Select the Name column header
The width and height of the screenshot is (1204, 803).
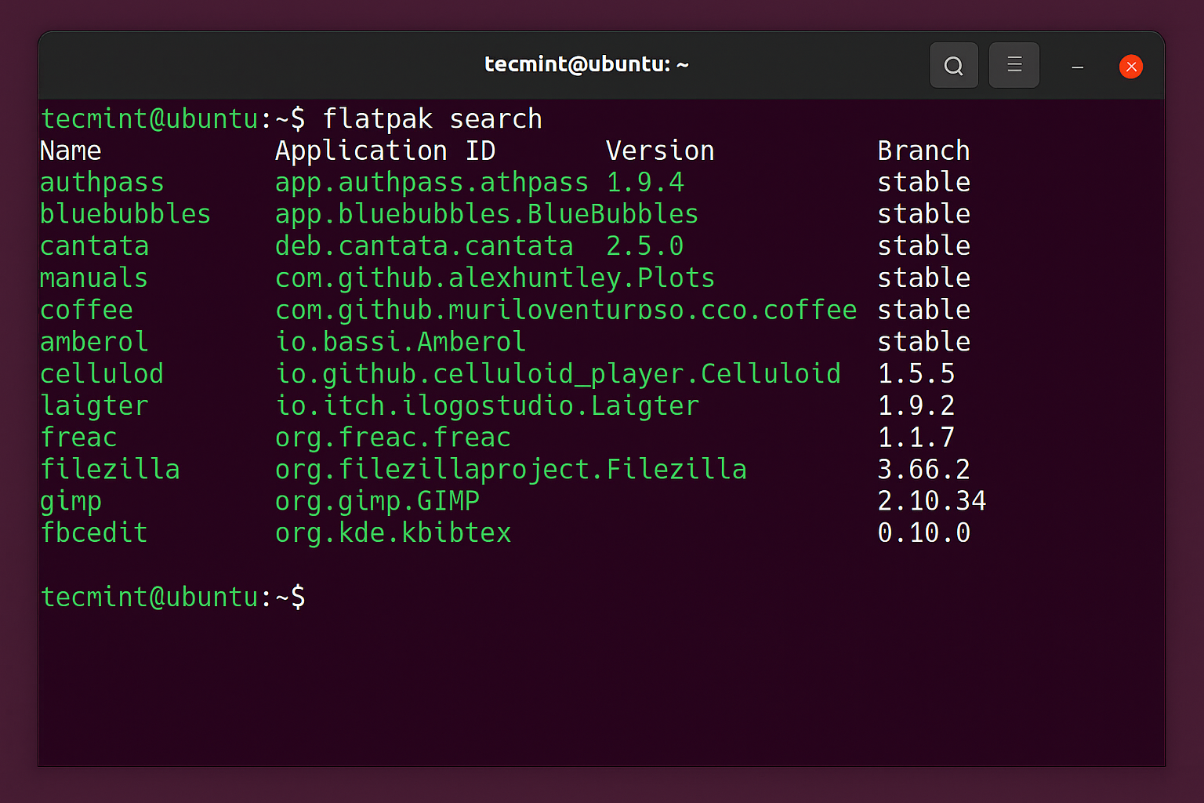[x=71, y=150]
